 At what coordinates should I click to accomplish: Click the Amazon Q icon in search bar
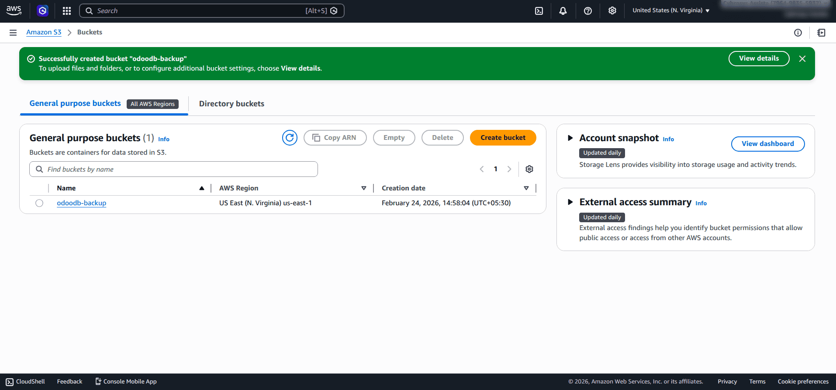[334, 11]
